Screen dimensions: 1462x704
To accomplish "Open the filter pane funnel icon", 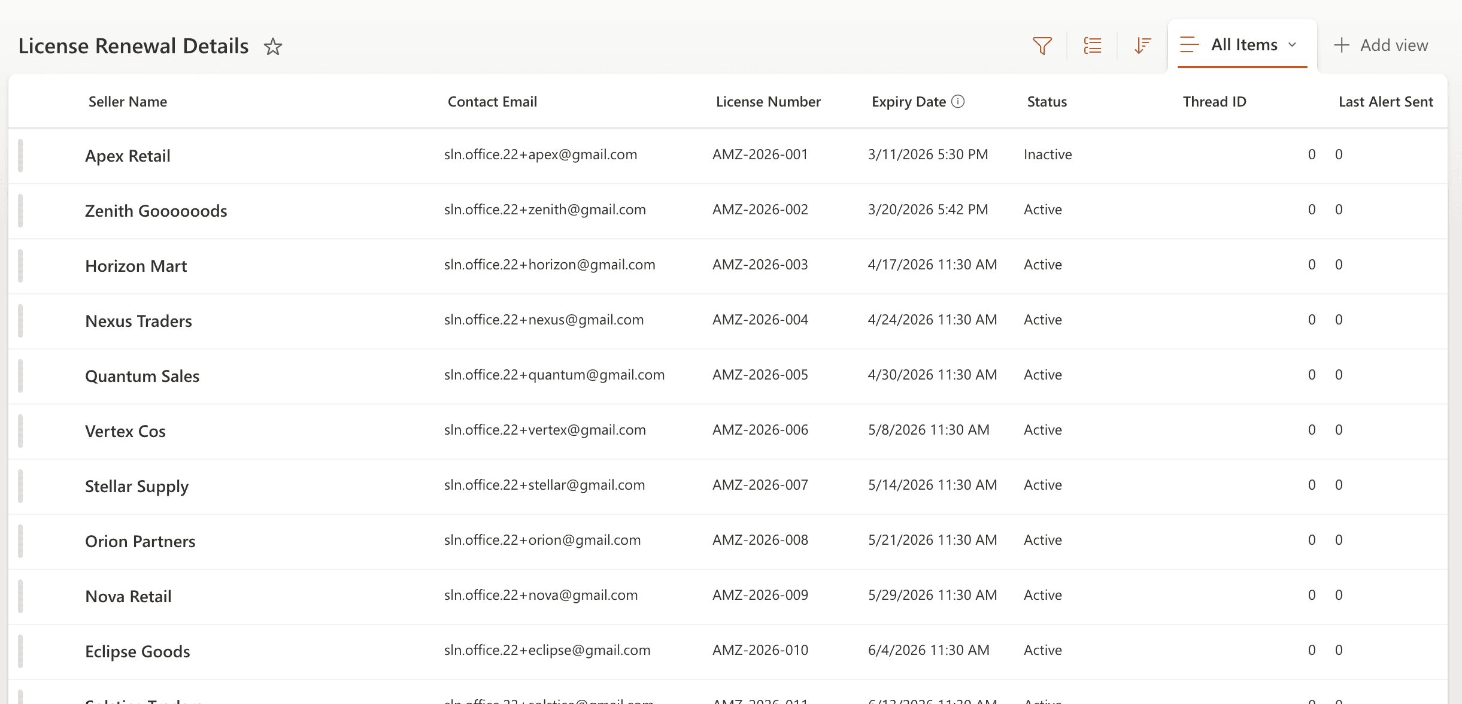I will [1042, 45].
